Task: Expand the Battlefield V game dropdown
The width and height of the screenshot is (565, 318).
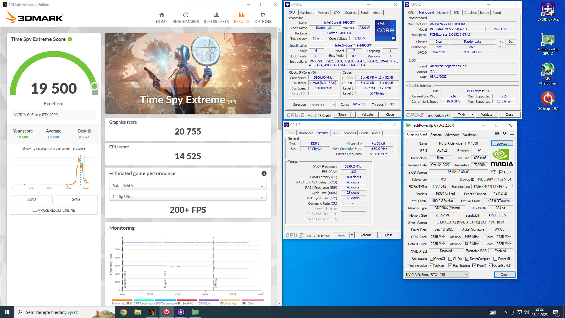Action: point(188,186)
